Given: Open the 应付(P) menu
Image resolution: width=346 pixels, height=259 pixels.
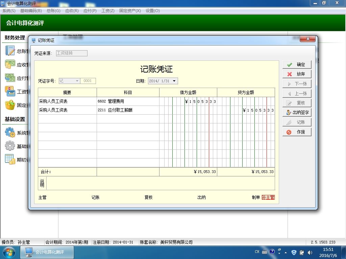Looking at the screenshot, I should click(x=90, y=10).
